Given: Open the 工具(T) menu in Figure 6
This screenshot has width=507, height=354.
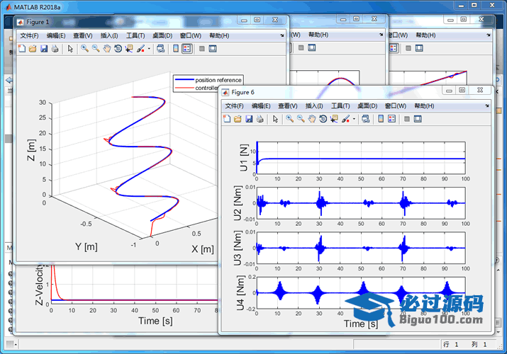Looking at the screenshot, I should (x=340, y=105).
